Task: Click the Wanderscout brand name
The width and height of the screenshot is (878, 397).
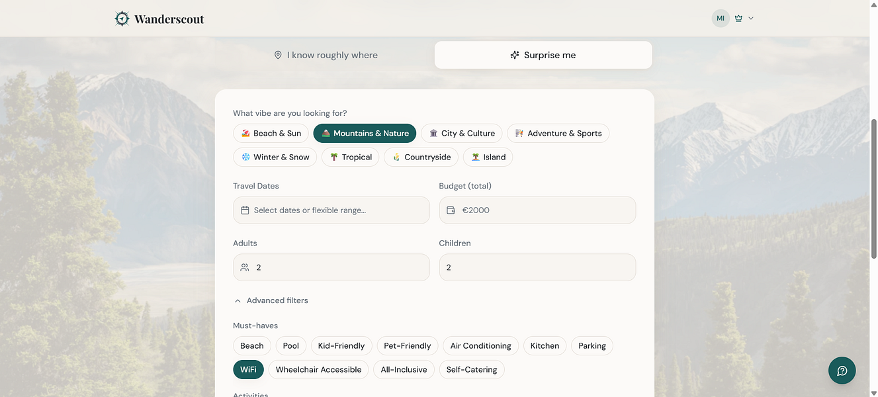Action: click(169, 19)
